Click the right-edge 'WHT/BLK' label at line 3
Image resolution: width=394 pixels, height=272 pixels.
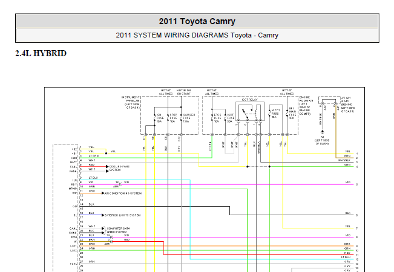point(344,160)
